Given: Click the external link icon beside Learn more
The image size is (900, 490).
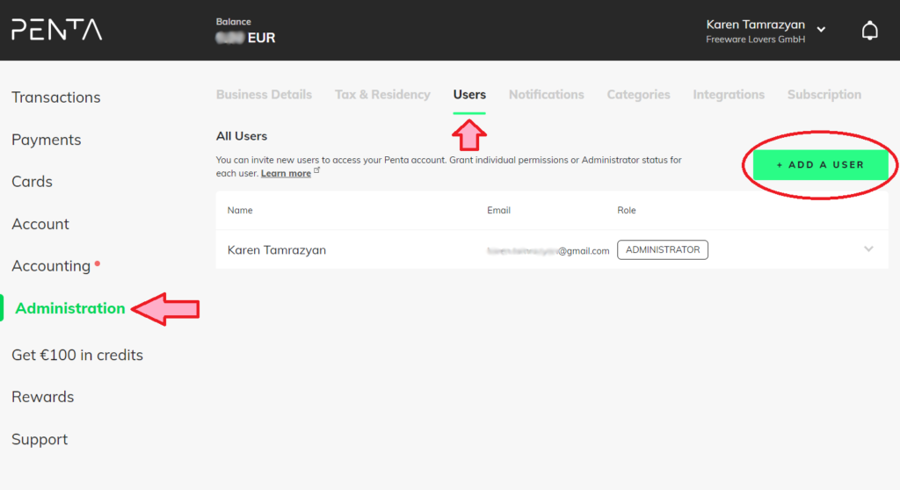Looking at the screenshot, I should pos(316,171).
